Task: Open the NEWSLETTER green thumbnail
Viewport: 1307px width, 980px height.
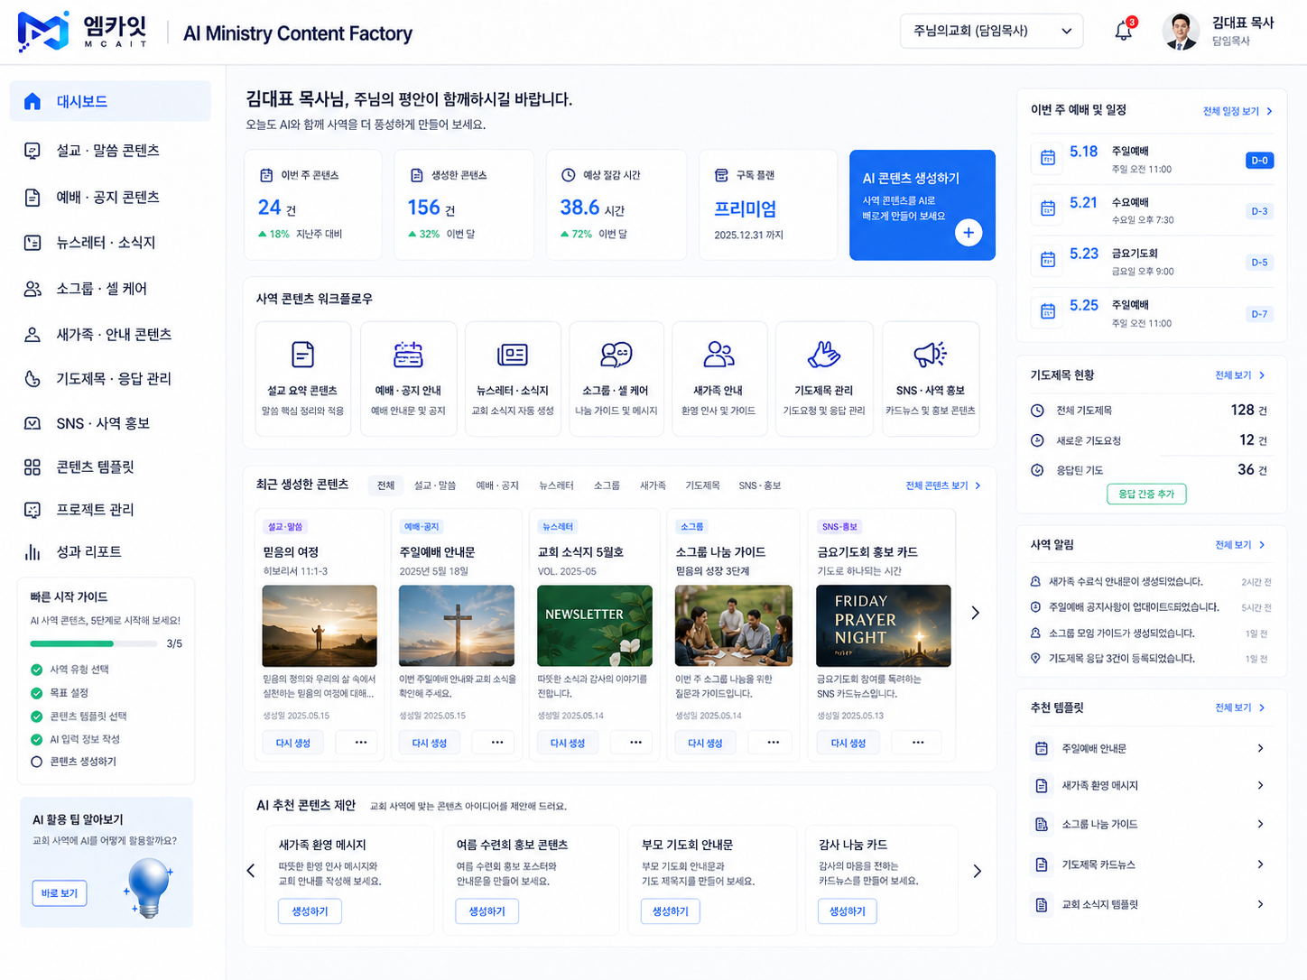Action: click(595, 625)
